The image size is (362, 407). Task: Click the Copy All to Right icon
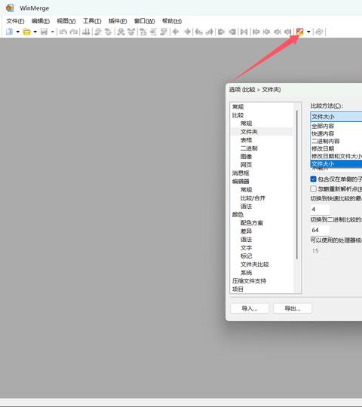coord(221,32)
